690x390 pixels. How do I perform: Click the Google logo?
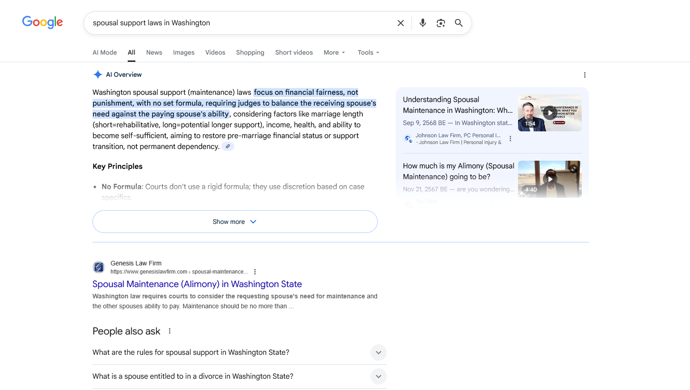coord(42,22)
